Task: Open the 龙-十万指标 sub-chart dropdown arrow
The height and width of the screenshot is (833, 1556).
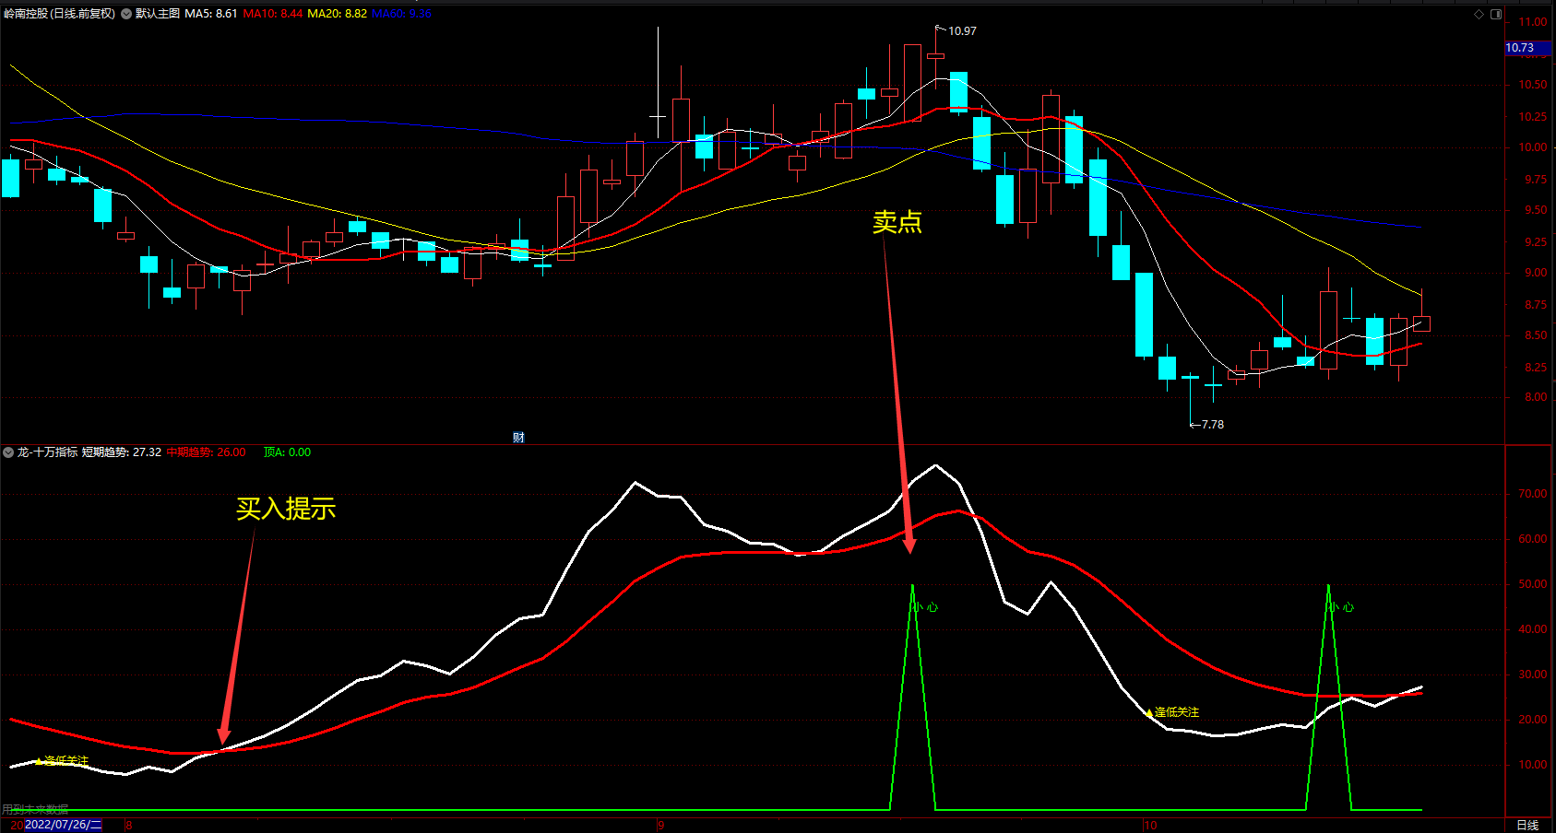Action: tap(8, 452)
